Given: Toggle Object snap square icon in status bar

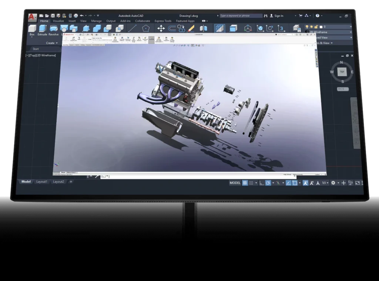Looking at the screenshot, I should [x=295, y=183].
